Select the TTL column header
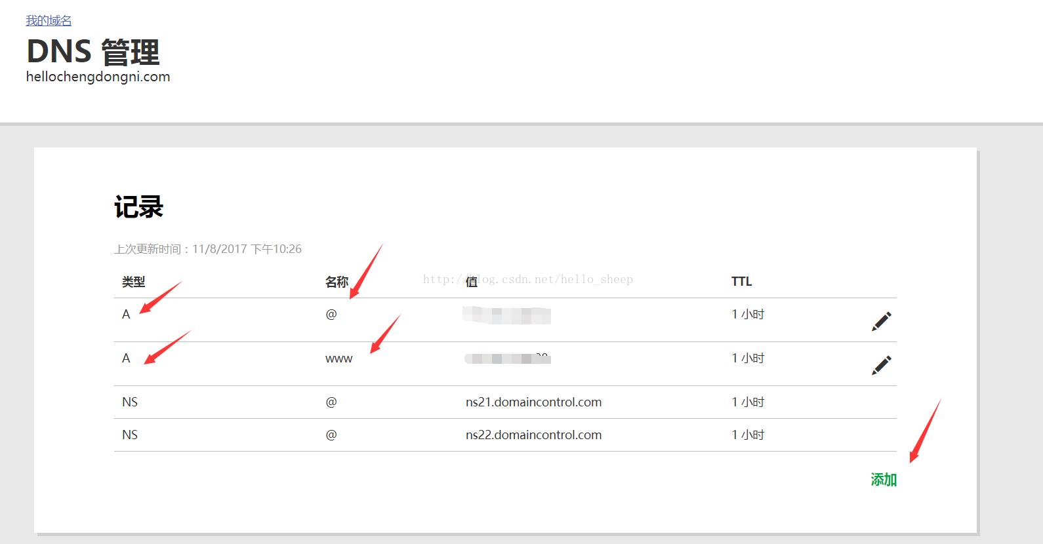 pos(741,281)
